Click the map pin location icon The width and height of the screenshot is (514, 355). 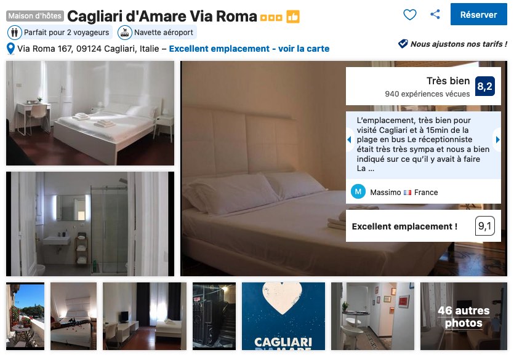[10, 49]
